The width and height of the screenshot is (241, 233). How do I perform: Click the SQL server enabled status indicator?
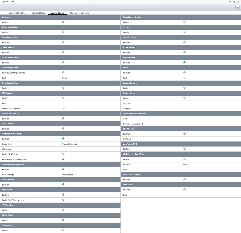click(x=63, y=195)
